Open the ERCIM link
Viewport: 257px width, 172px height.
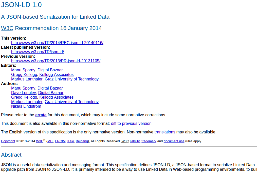tap(60, 141)
